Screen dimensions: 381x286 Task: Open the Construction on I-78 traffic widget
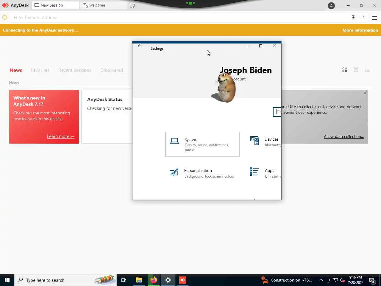click(287, 280)
